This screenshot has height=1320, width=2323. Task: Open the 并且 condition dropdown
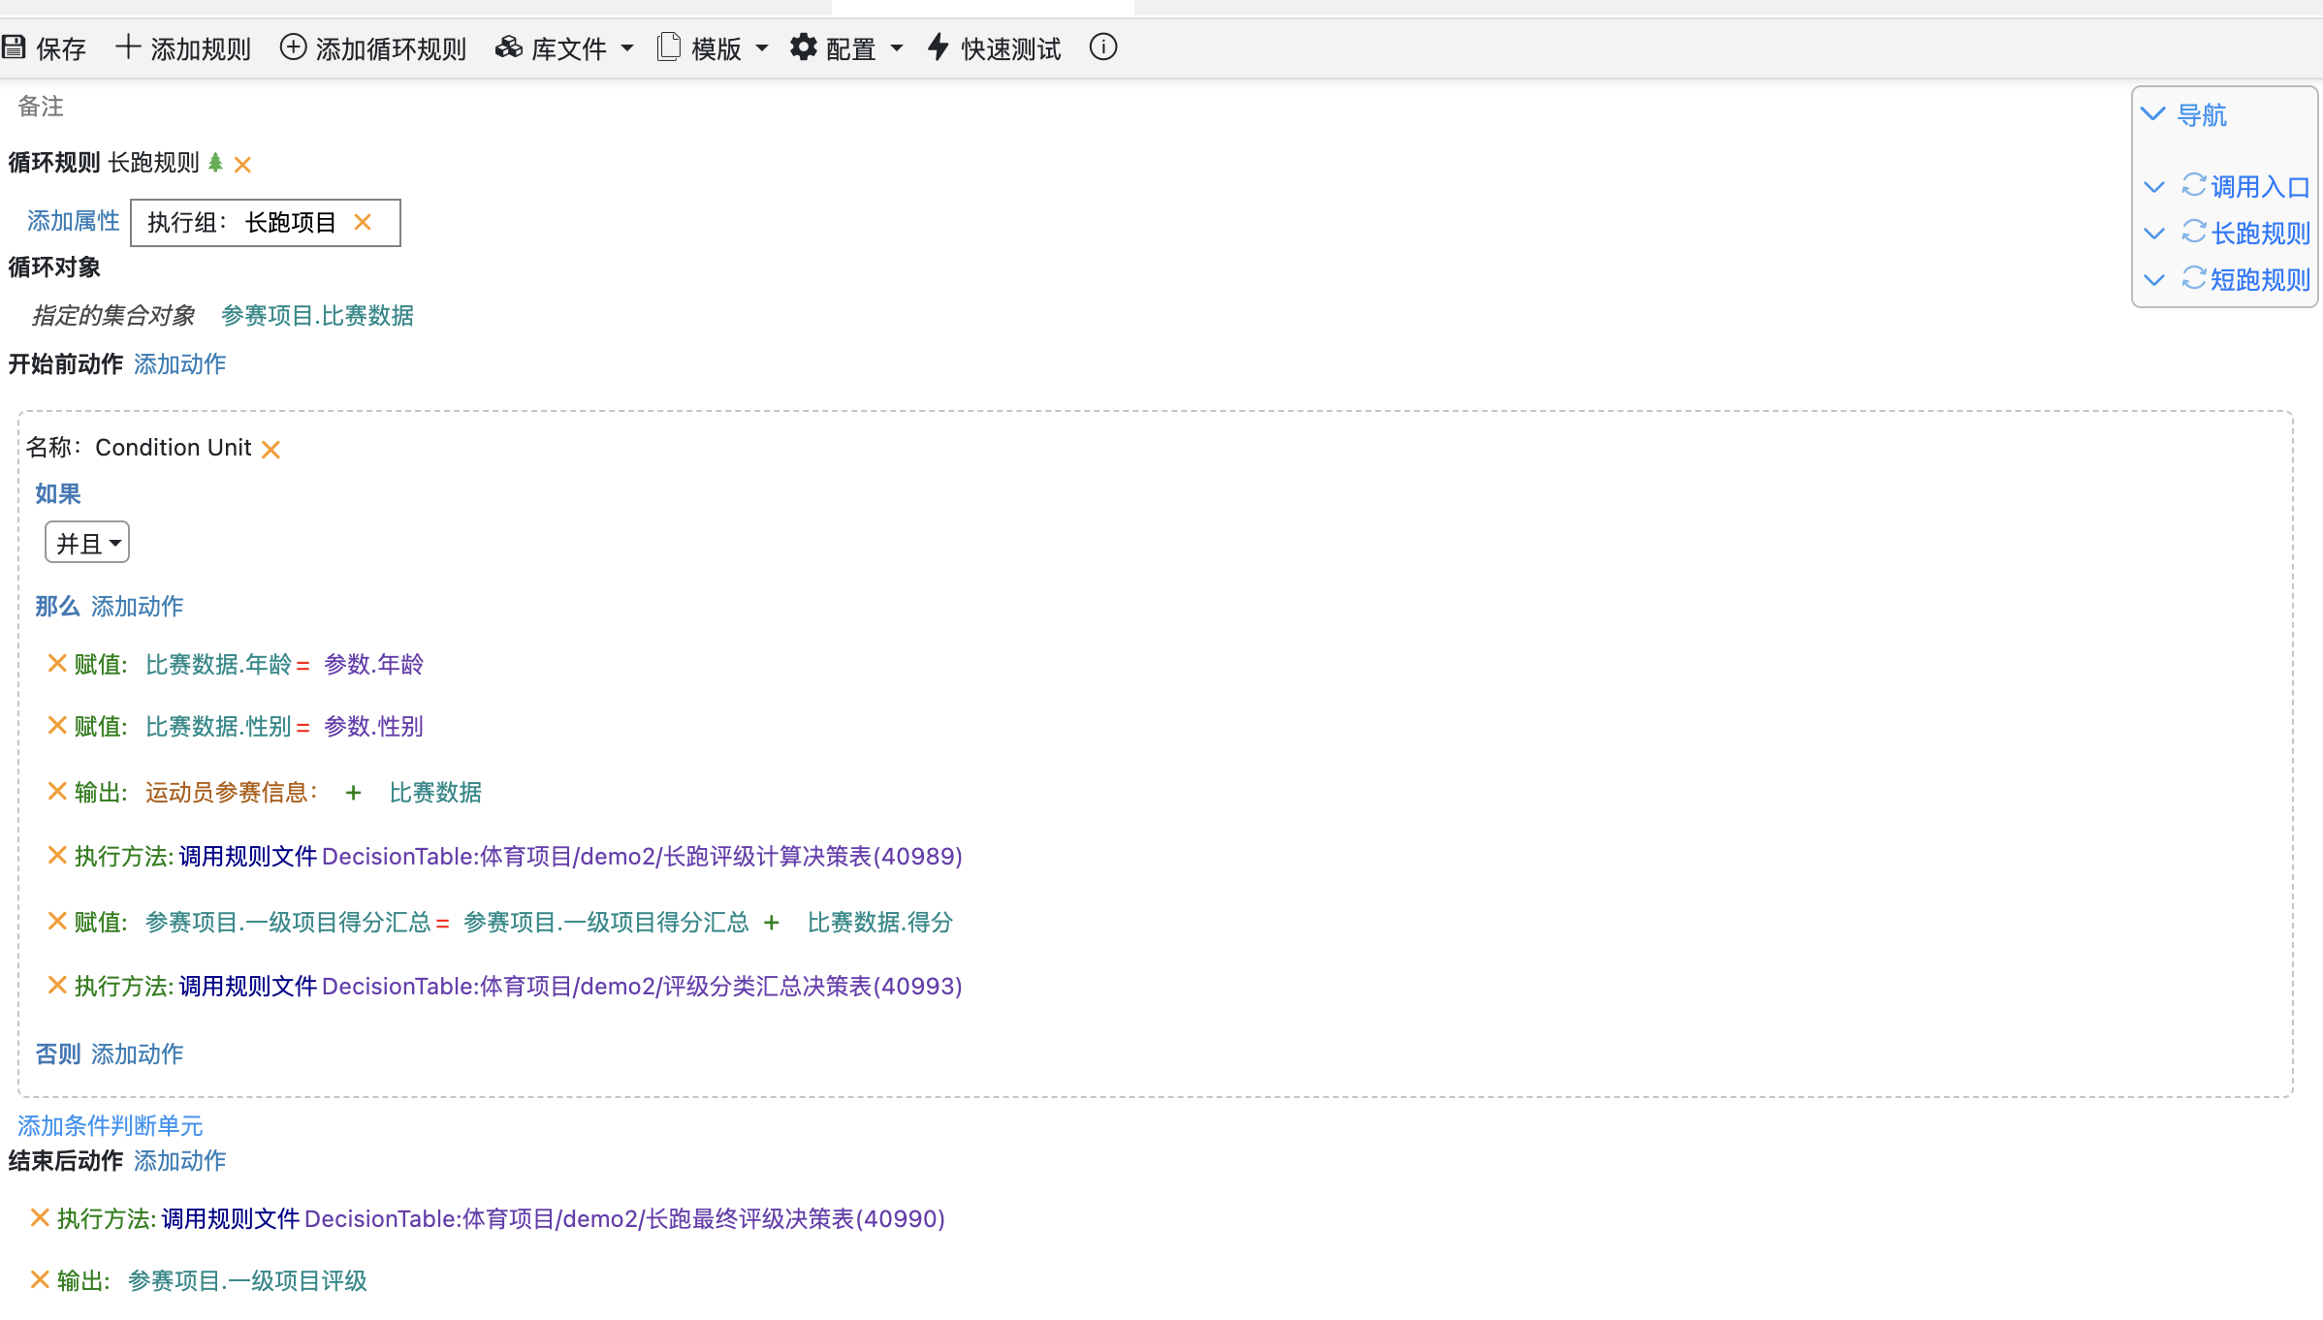86,542
